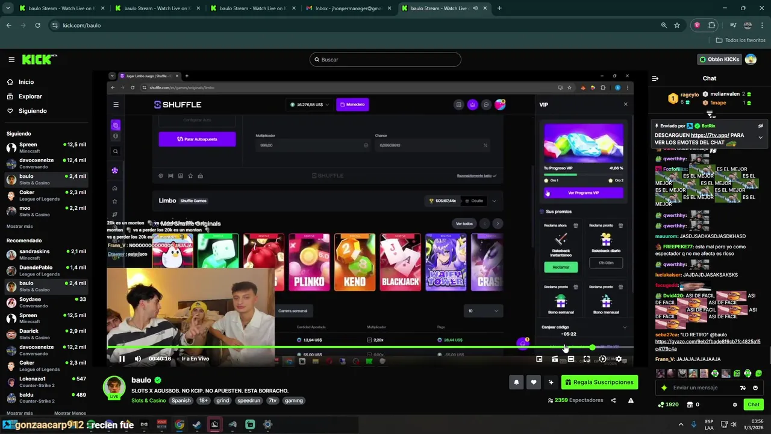This screenshot has width=771, height=434.
Task: Open the 7tv.app link in pinned message
Action: tap(710, 136)
